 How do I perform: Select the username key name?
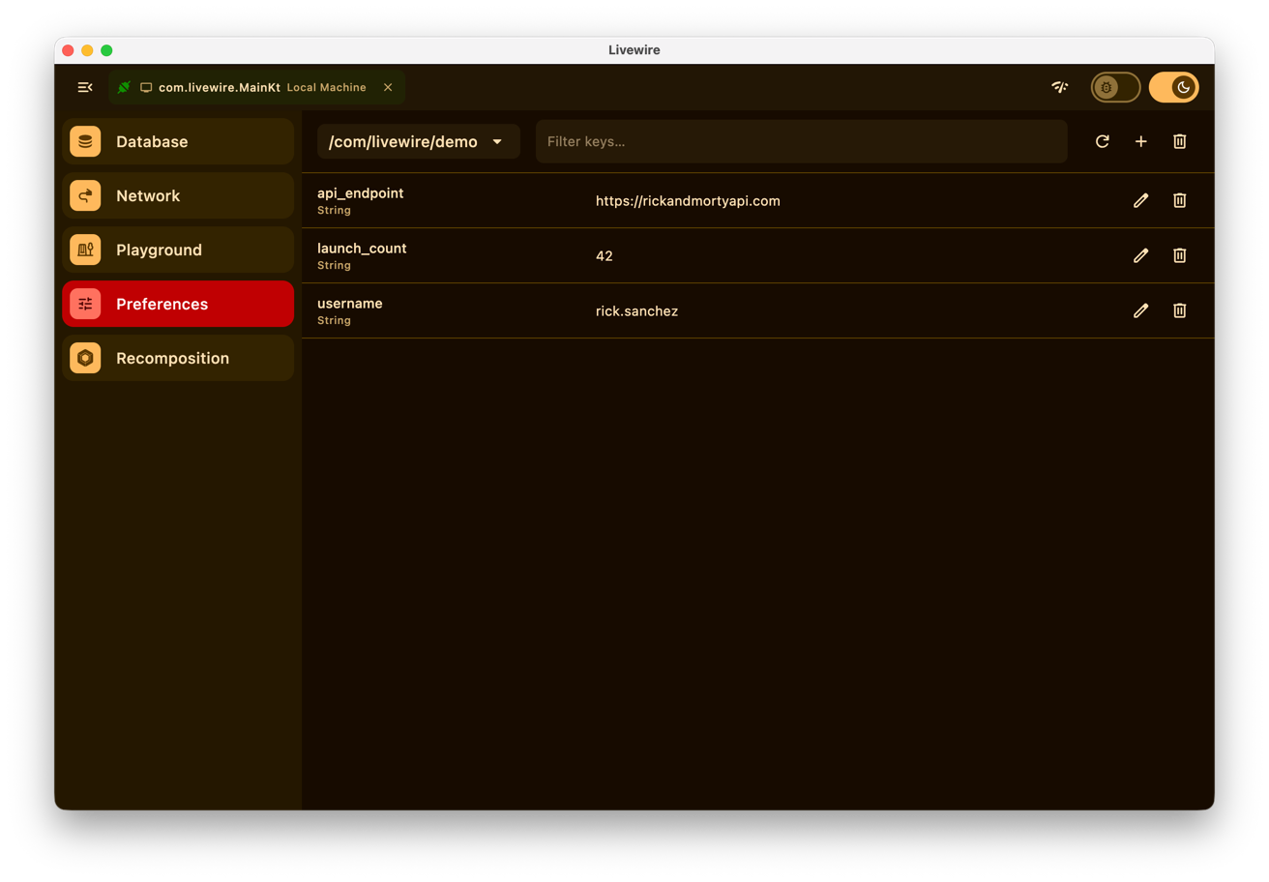click(x=350, y=304)
